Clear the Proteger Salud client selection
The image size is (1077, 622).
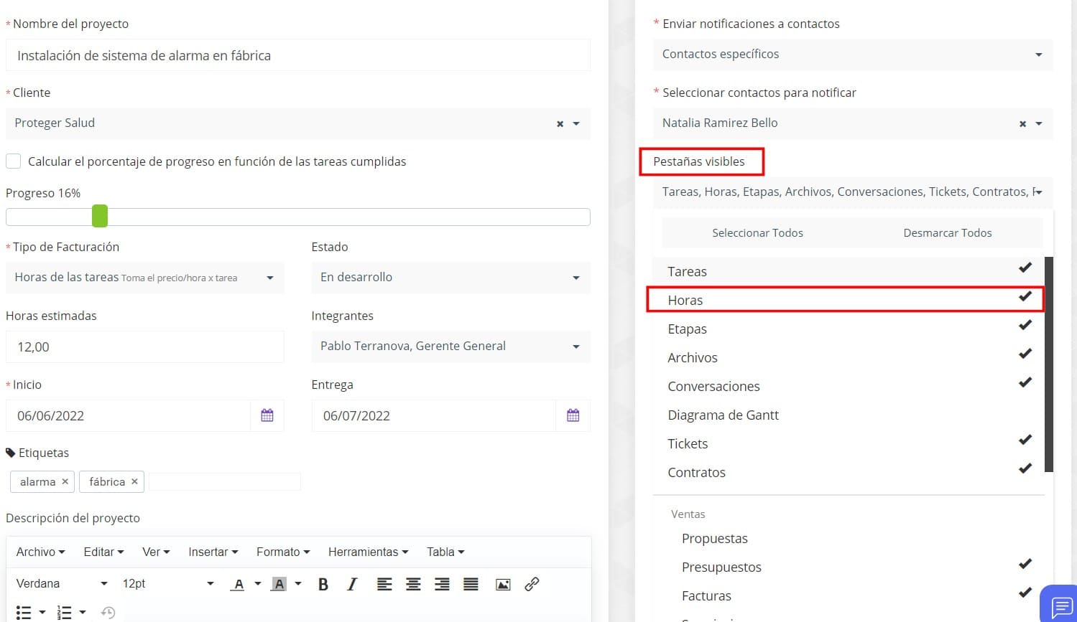560,123
